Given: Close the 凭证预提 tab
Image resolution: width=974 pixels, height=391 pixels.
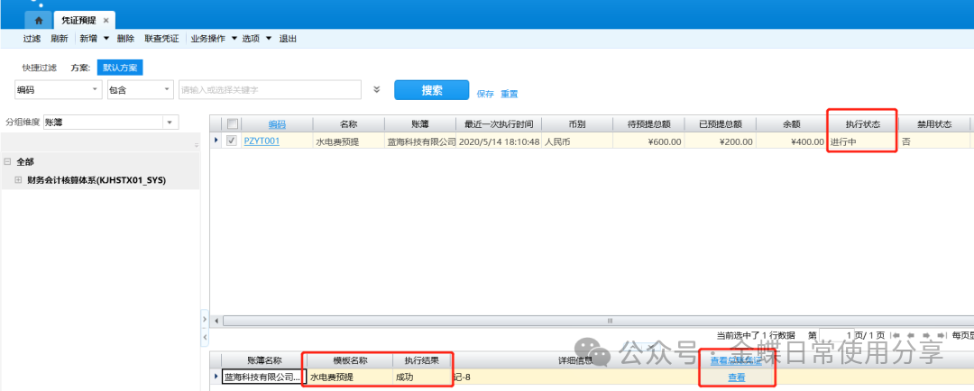Looking at the screenshot, I should tap(106, 19).
